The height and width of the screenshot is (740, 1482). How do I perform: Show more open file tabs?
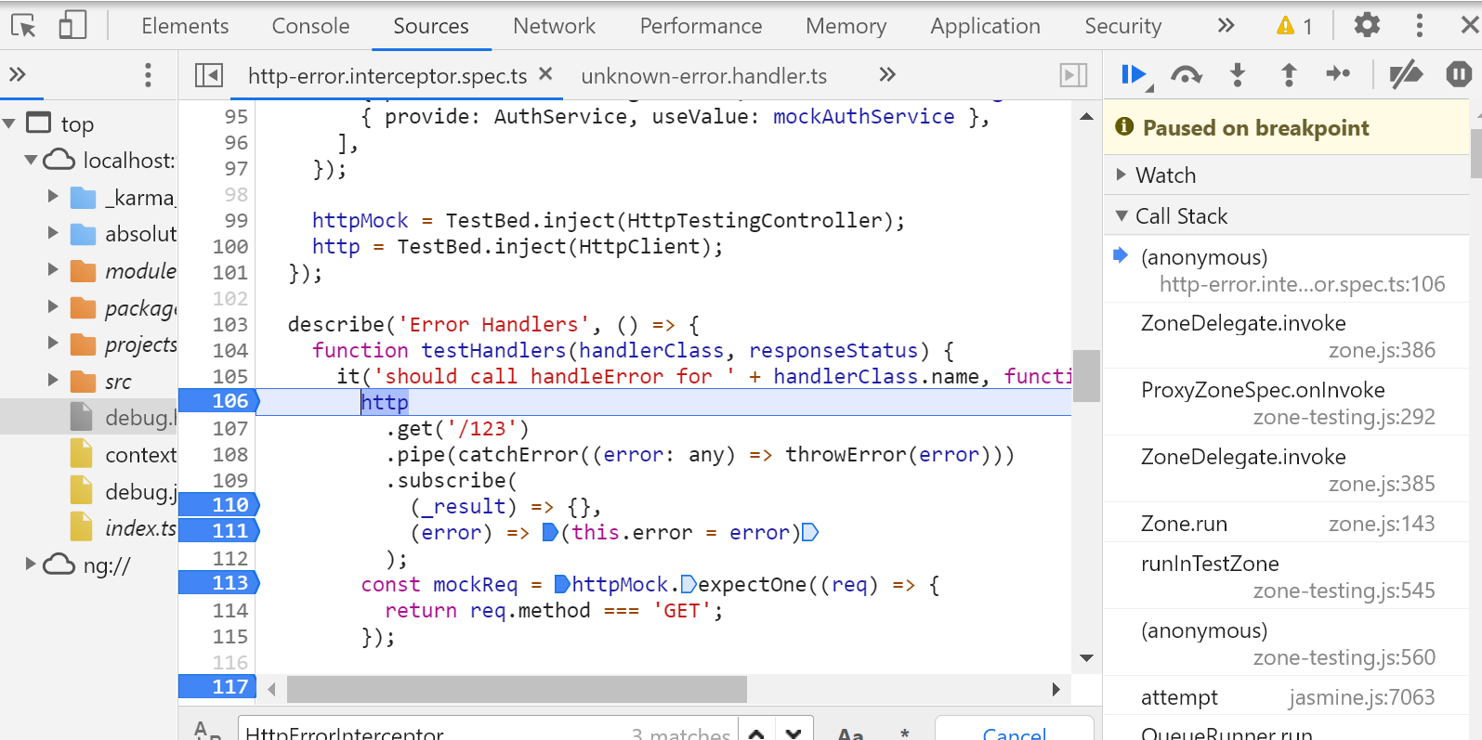click(x=887, y=74)
